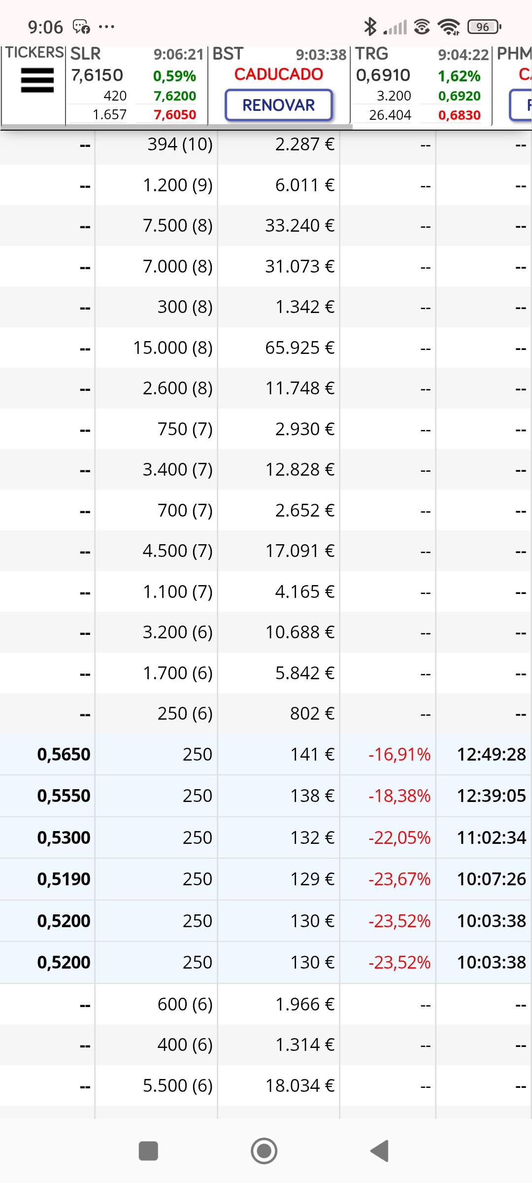Tap the Android back navigation triangle
The width and height of the screenshot is (532, 1183).
(380, 1151)
